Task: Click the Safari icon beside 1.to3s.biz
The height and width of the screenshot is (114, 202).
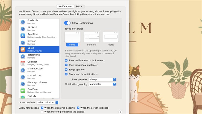Action: pos(23,29)
